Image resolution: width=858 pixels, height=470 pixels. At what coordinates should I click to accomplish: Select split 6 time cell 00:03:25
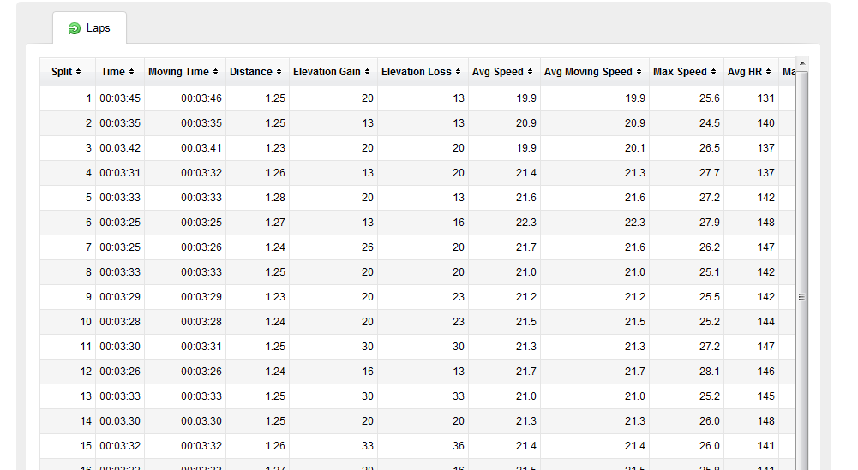120,223
